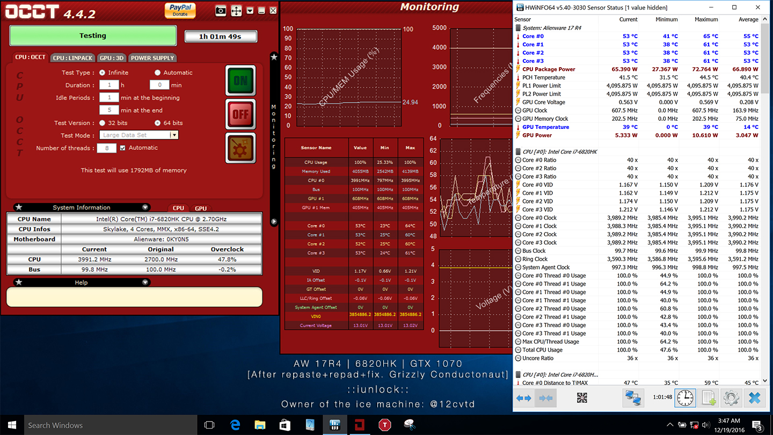Open the Action Center notifications icon
Screen dimensions: 773x435
758,425
